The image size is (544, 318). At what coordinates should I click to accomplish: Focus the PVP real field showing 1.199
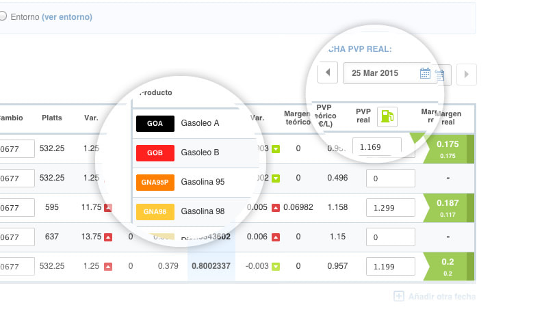pos(391,266)
